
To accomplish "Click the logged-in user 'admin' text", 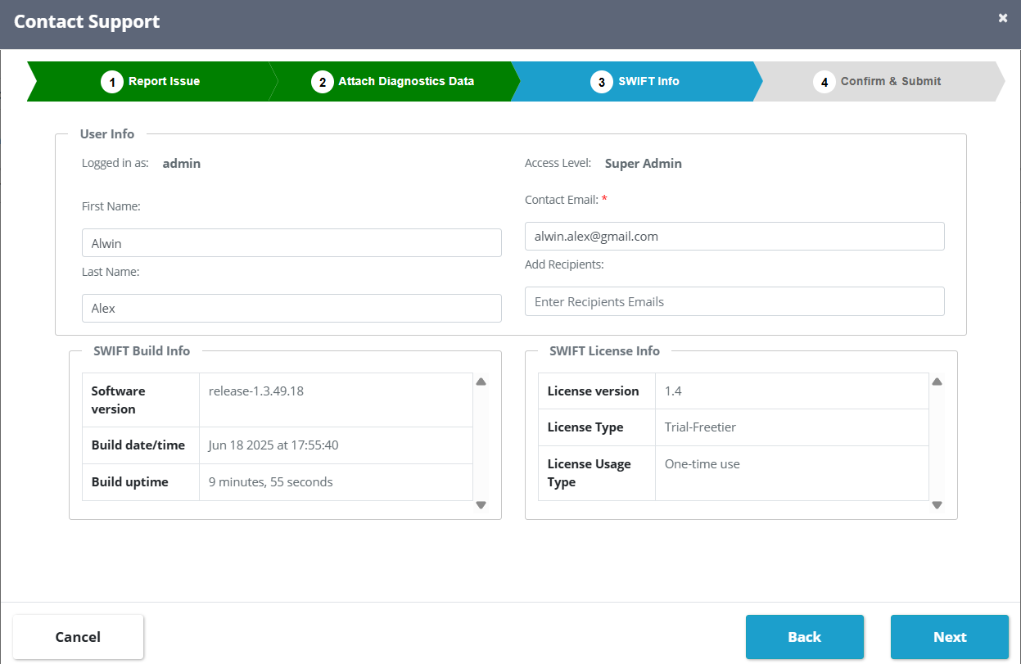I will (x=182, y=163).
